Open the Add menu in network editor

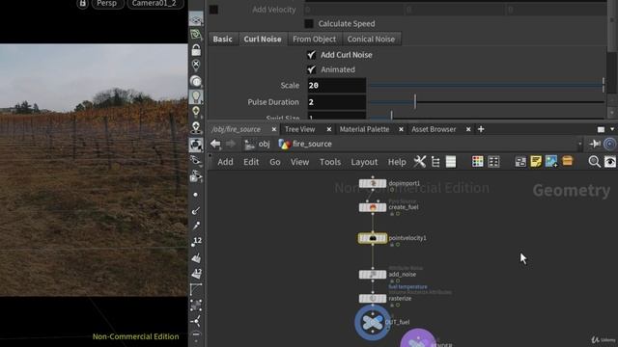[225, 162]
